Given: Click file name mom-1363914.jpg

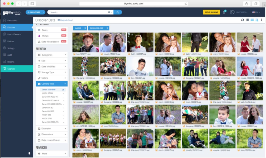Looking at the screenshot, I should (166, 54).
